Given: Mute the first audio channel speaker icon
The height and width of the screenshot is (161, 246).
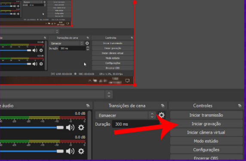Looking at the screenshot, I should coord(70,127).
